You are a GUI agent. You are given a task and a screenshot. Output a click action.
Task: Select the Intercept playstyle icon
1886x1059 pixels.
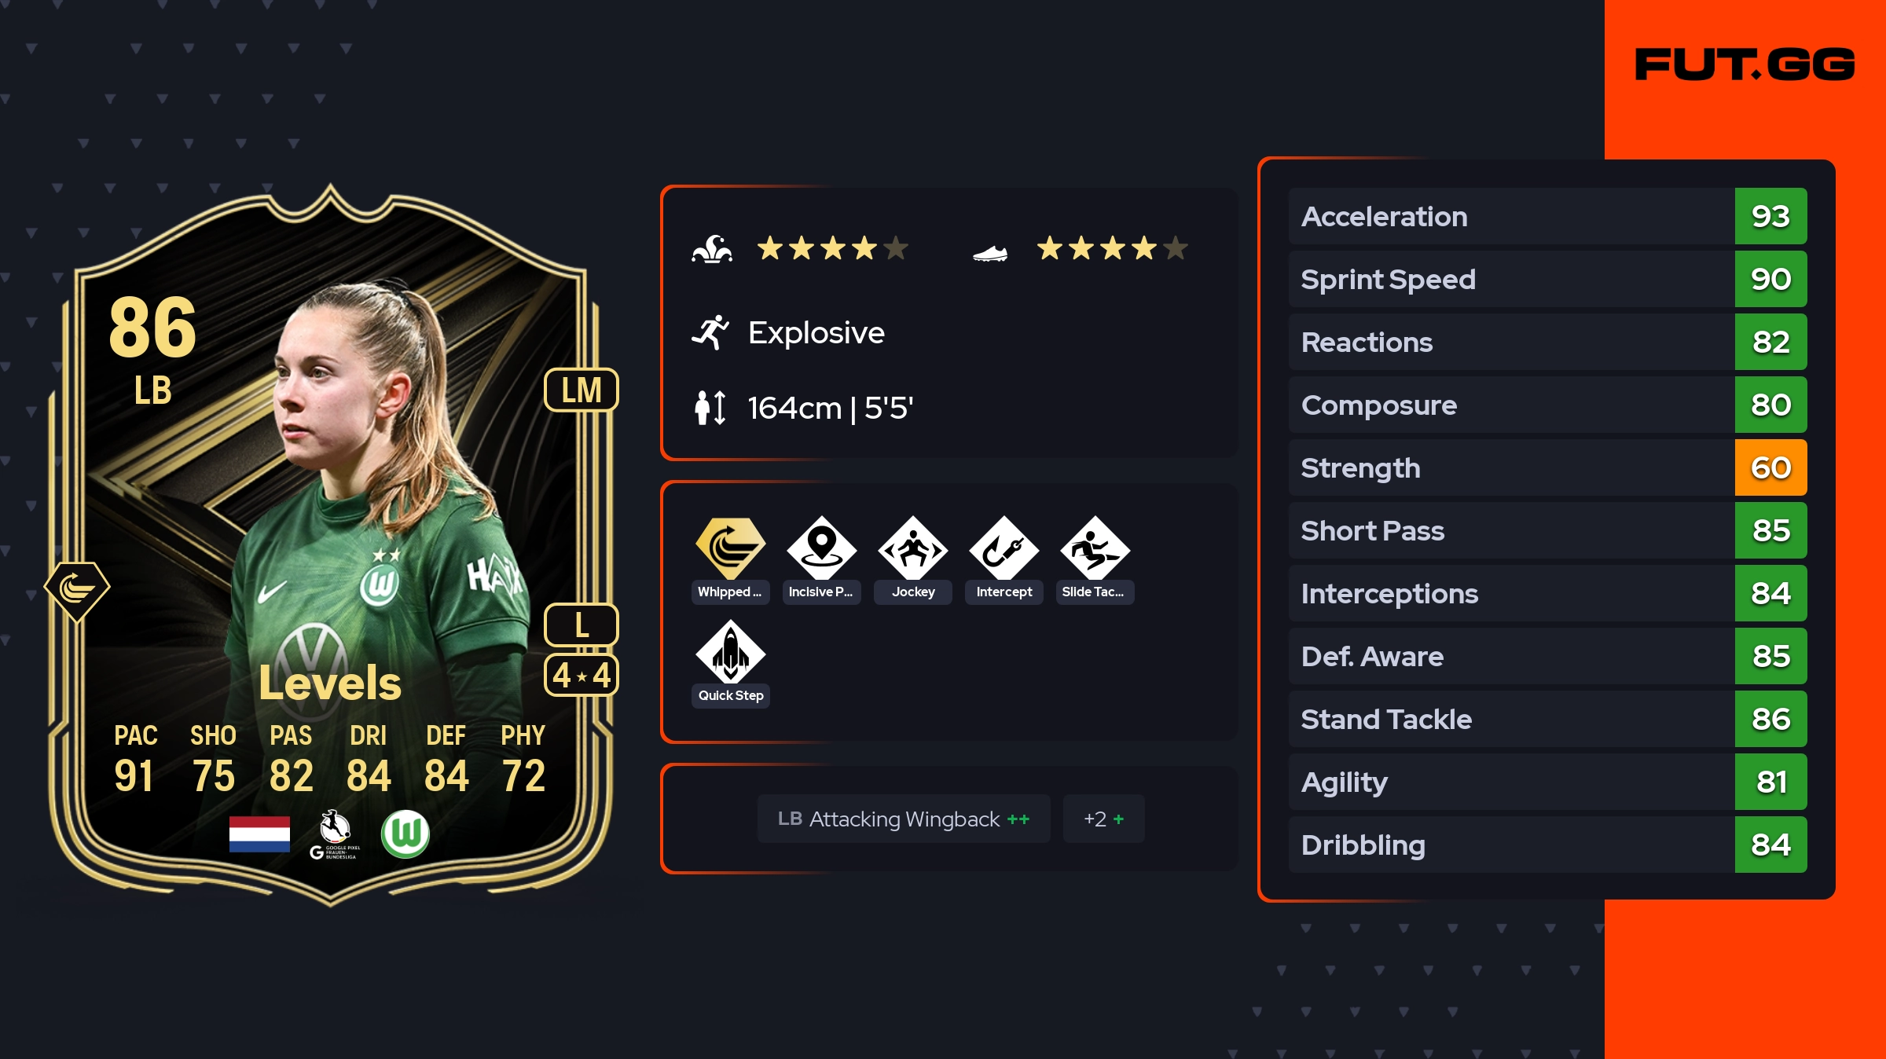1004,547
